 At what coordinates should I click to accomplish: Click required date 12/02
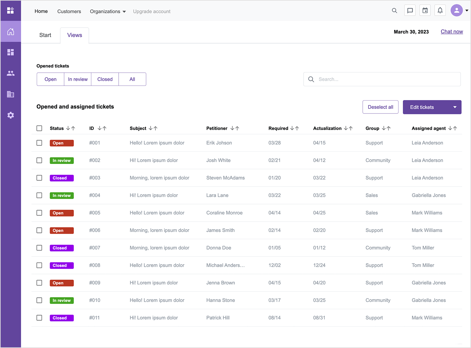275,265
